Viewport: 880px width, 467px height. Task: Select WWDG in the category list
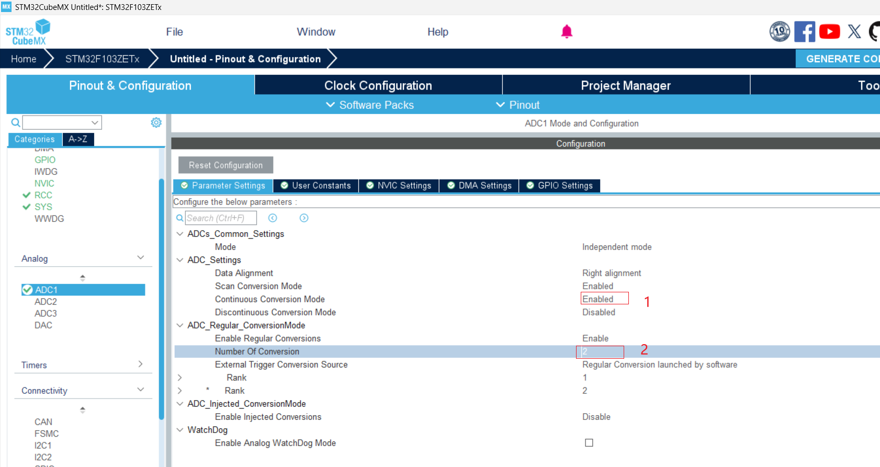pyautogui.click(x=49, y=219)
